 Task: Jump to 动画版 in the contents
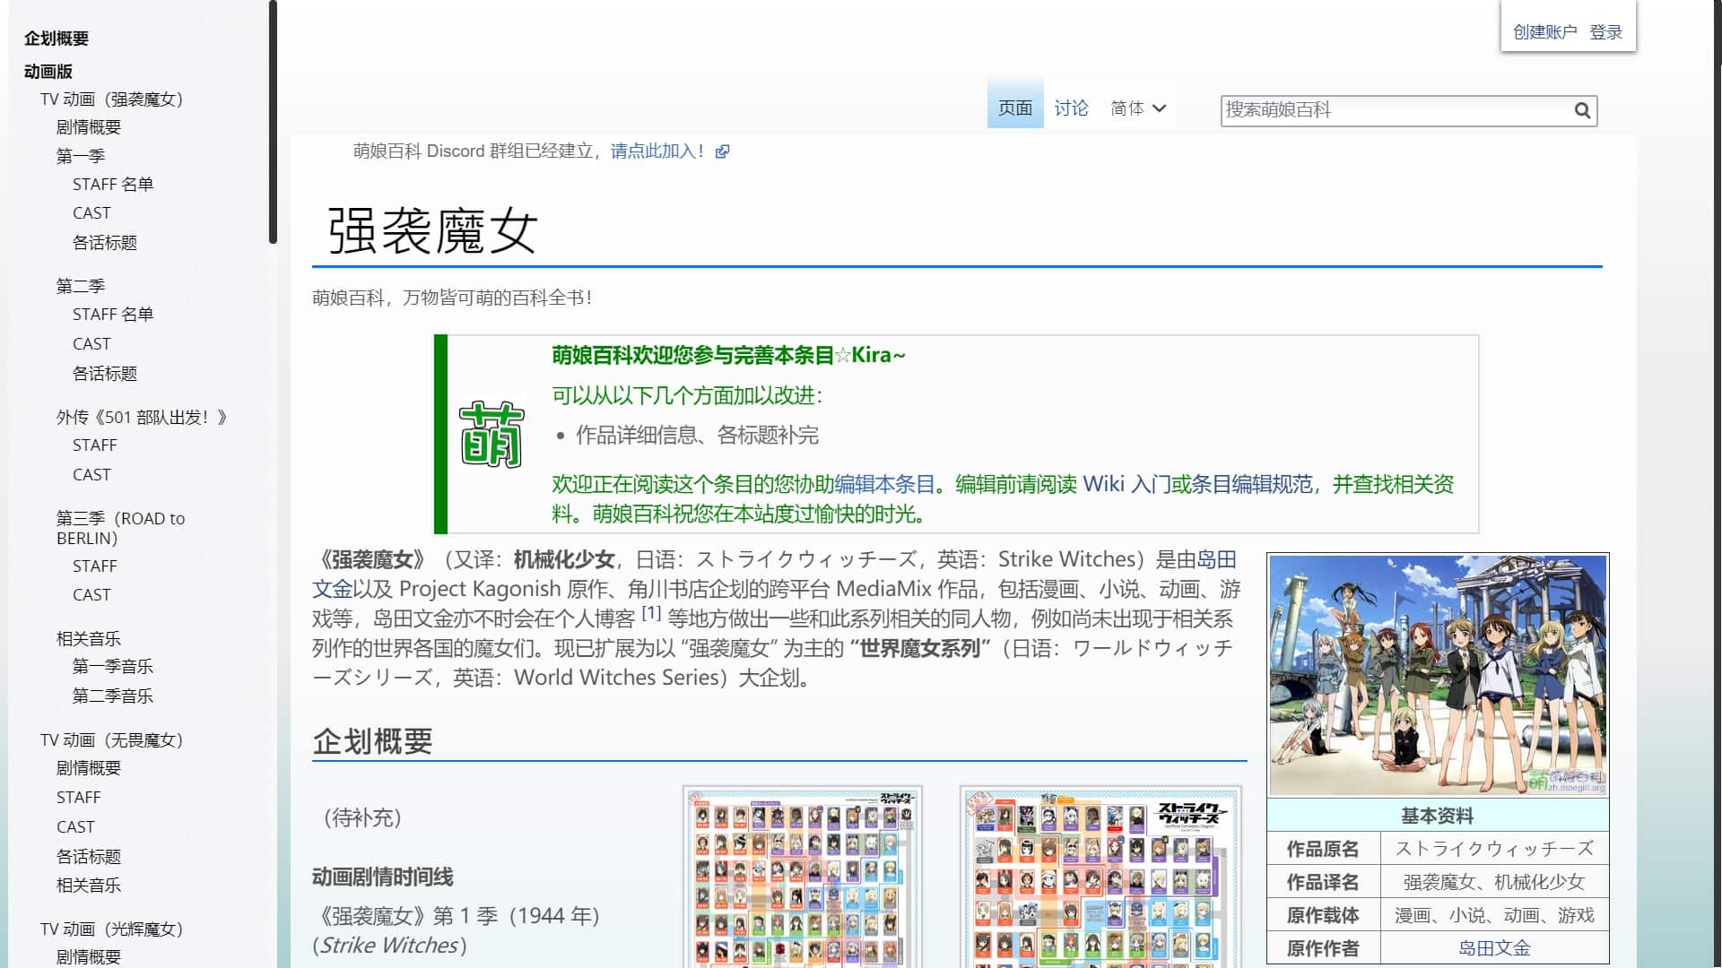click(x=48, y=72)
